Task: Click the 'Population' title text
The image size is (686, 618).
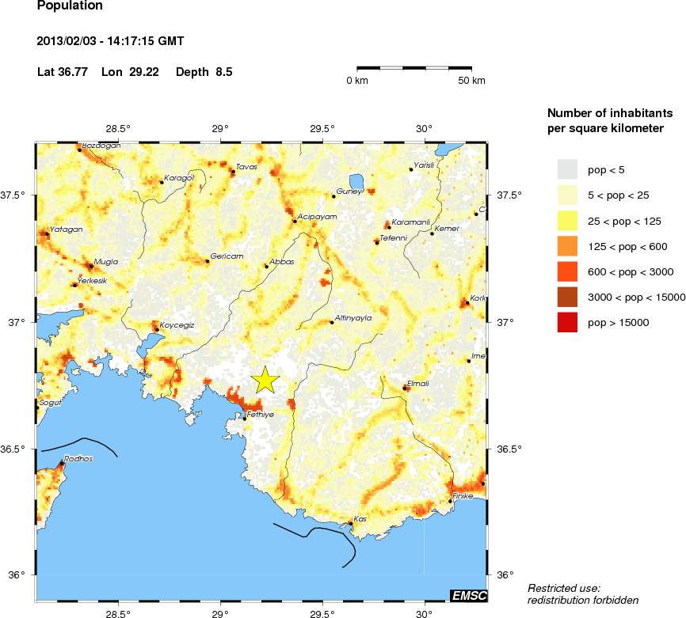Action: 70,6
